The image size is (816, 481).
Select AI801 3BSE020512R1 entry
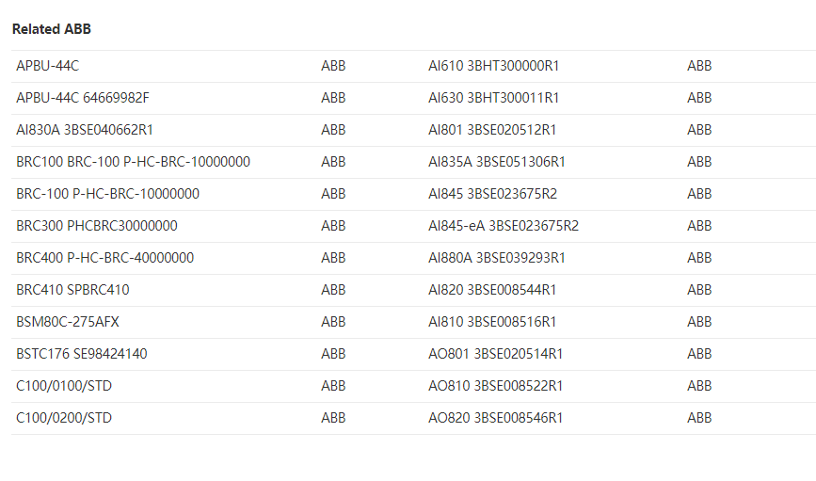tap(492, 130)
